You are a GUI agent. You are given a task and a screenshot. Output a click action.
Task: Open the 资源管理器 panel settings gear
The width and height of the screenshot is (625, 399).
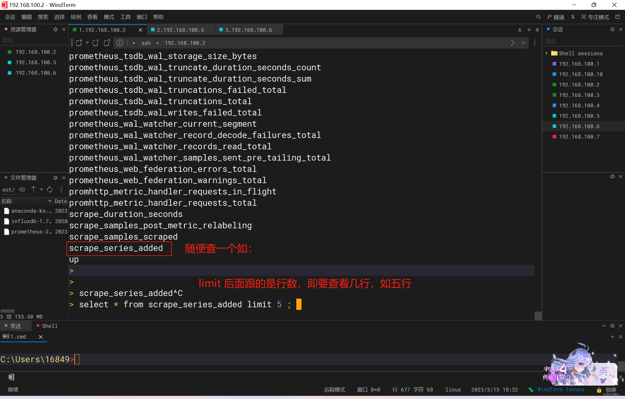click(x=56, y=29)
